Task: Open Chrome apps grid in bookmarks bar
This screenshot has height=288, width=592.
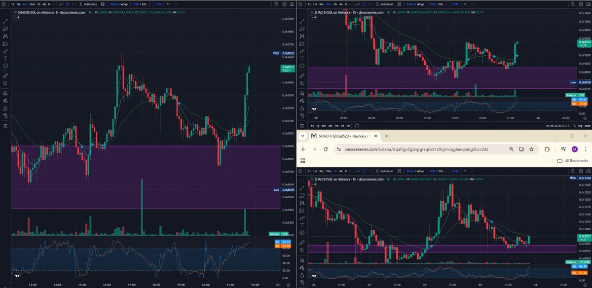Action: click(302, 160)
